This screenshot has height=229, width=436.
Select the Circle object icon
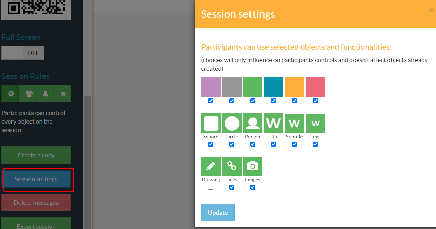point(232,123)
